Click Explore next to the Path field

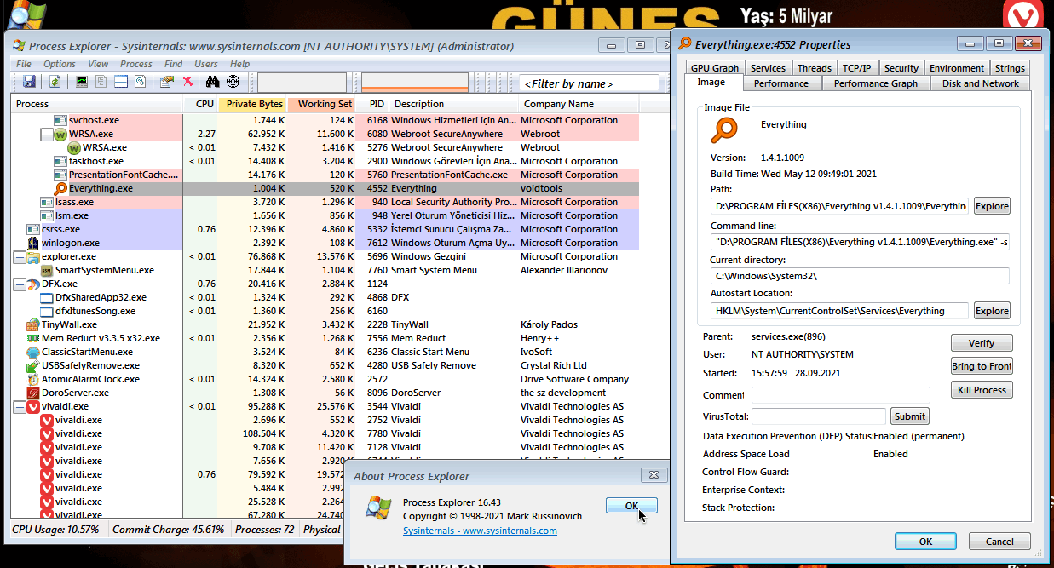992,206
